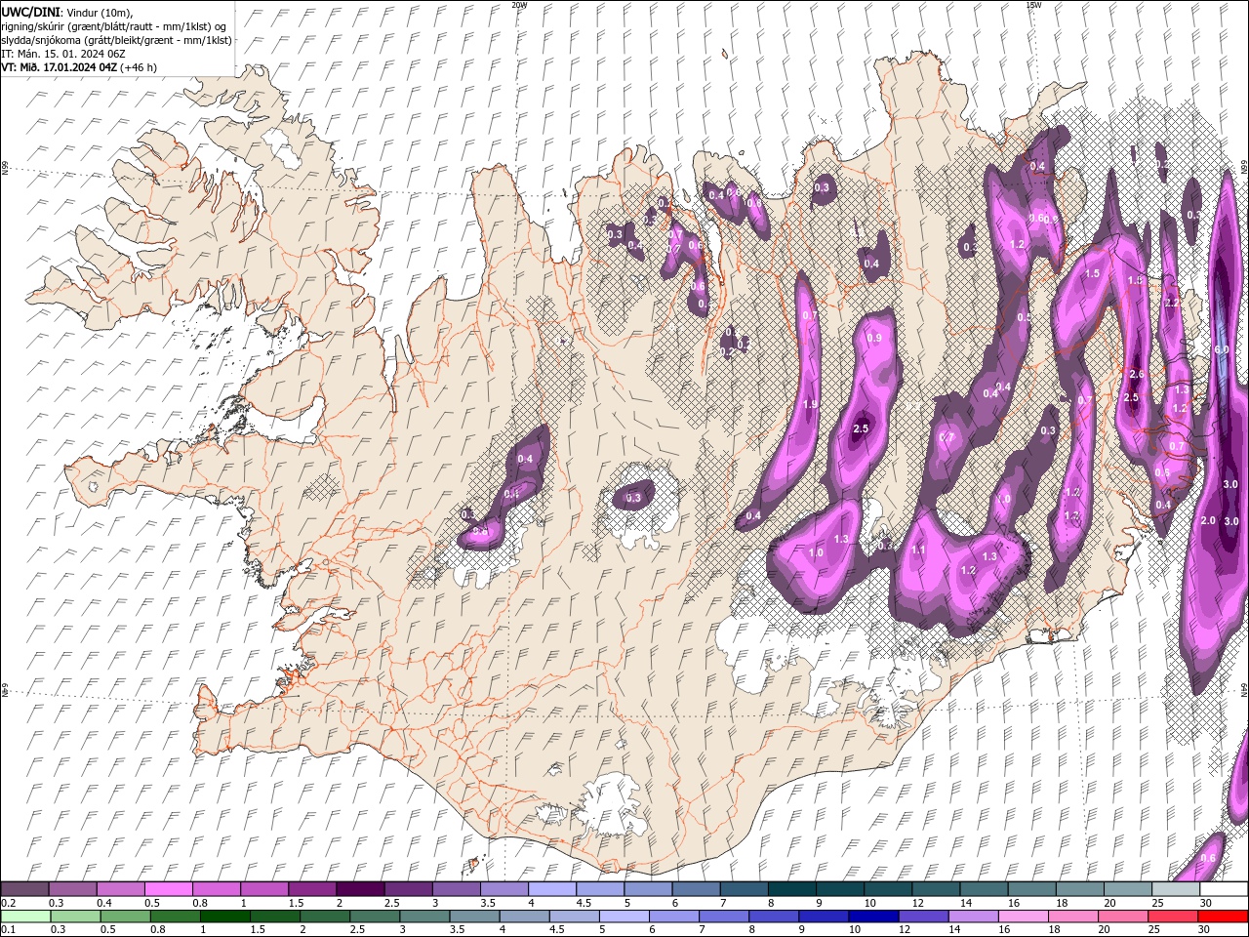Click the 1.1 precipitation value
The height and width of the screenshot is (937, 1249).
(x=918, y=550)
